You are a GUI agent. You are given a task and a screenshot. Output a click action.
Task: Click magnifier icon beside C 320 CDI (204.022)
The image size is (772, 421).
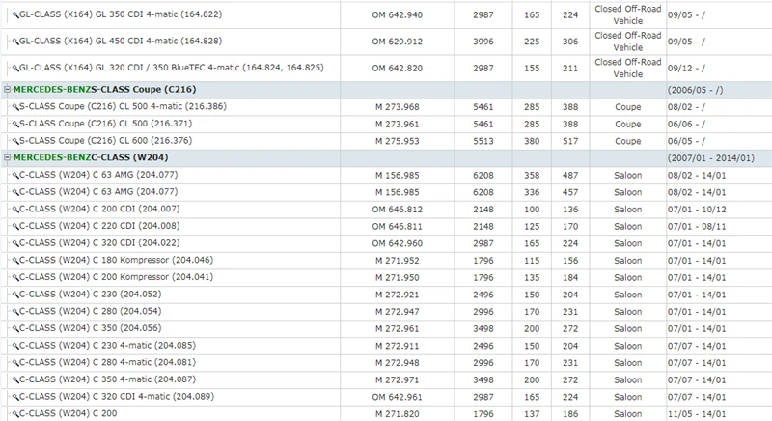click(x=15, y=243)
